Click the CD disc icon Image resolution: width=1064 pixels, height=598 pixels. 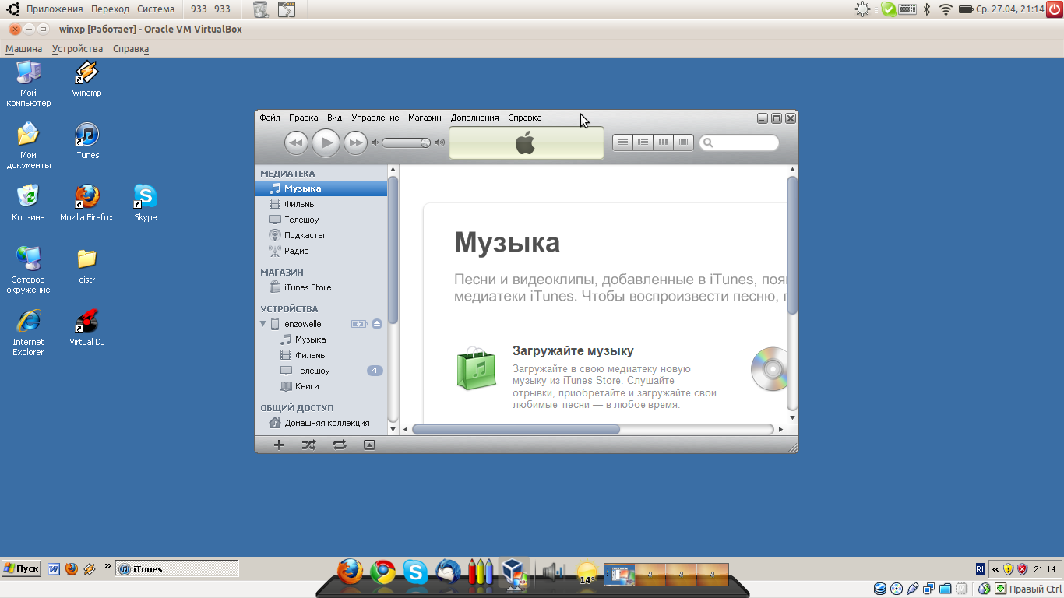pos(770,368)
